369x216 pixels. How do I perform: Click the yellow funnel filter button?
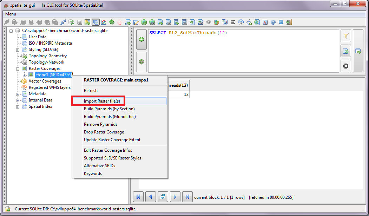point(346,36)
